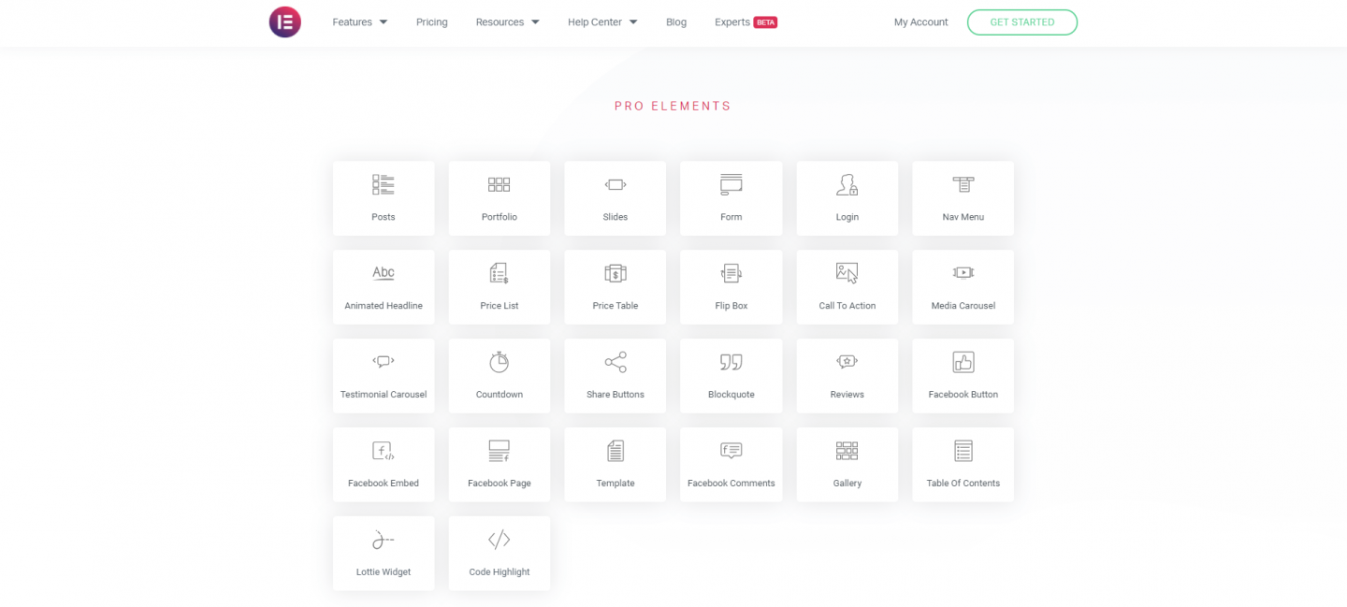Open My Account link

coord(921,22)
